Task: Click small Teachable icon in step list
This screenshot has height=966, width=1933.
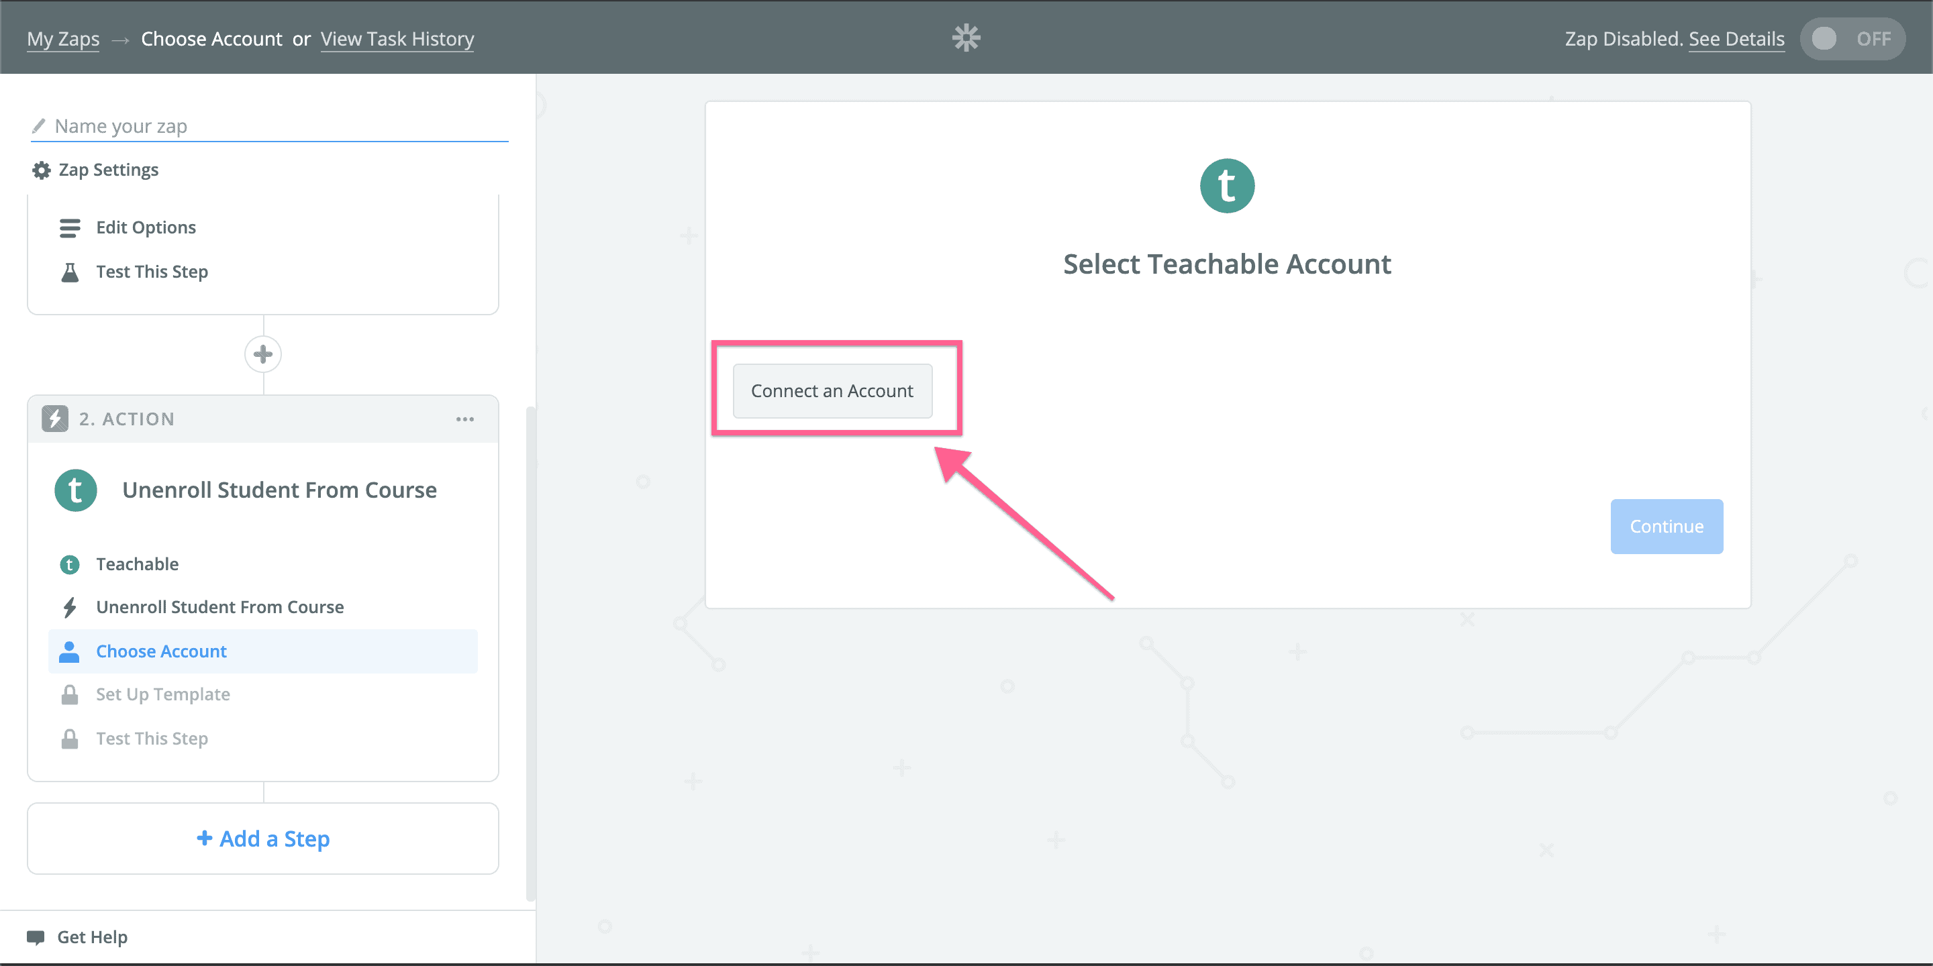Action: point(70,565)
